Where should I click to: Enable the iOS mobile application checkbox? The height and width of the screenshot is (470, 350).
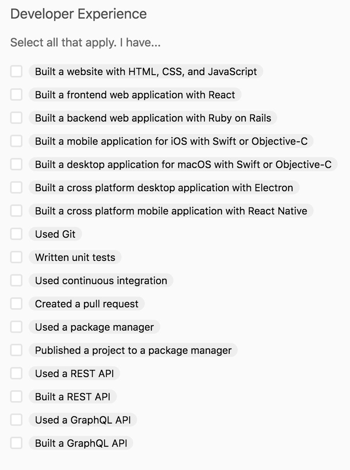(16, 141)
